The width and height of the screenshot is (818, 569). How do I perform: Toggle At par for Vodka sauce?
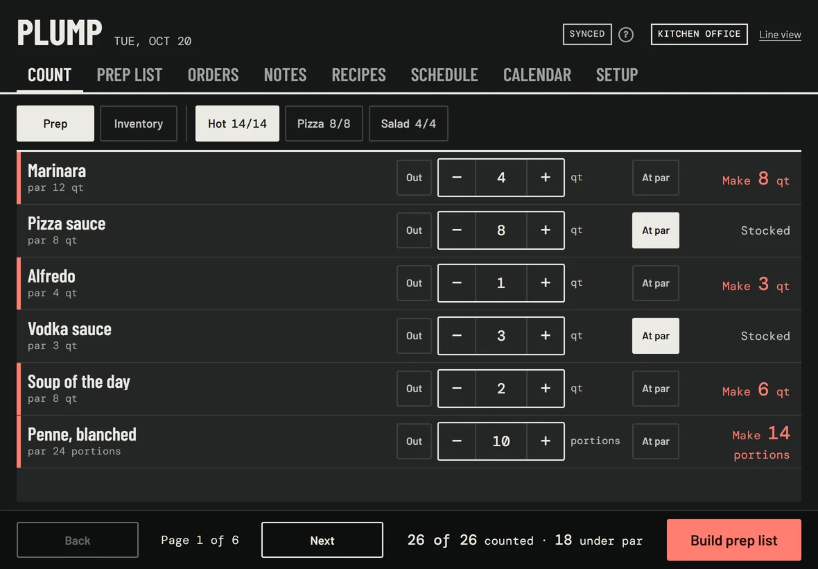(x=656, y=336)
